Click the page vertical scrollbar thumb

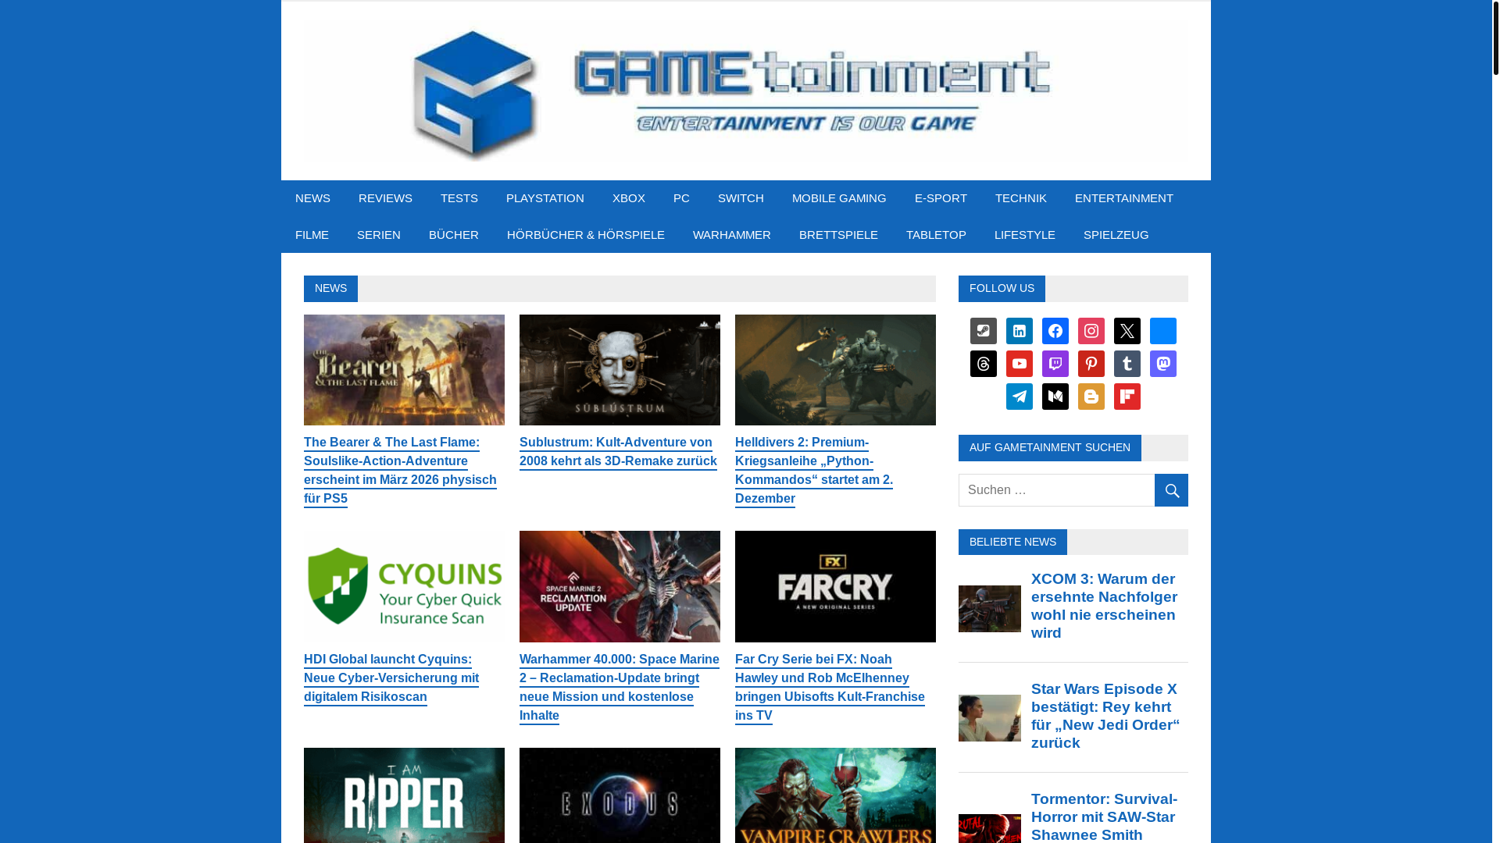[x=1495, y=37]
